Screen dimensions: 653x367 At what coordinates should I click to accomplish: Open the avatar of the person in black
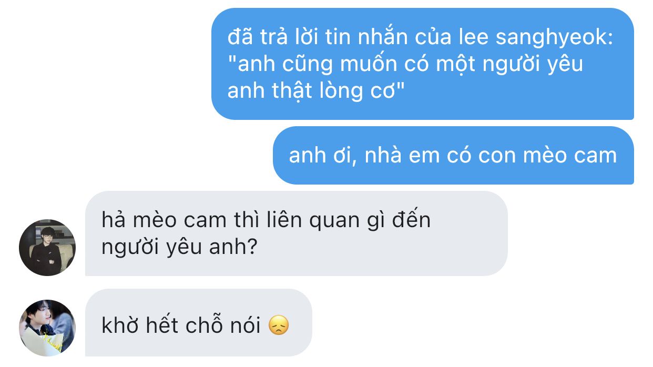click(47, 248)
